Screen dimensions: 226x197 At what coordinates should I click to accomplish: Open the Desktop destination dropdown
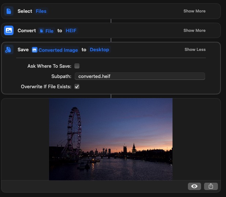pos(99,49)
